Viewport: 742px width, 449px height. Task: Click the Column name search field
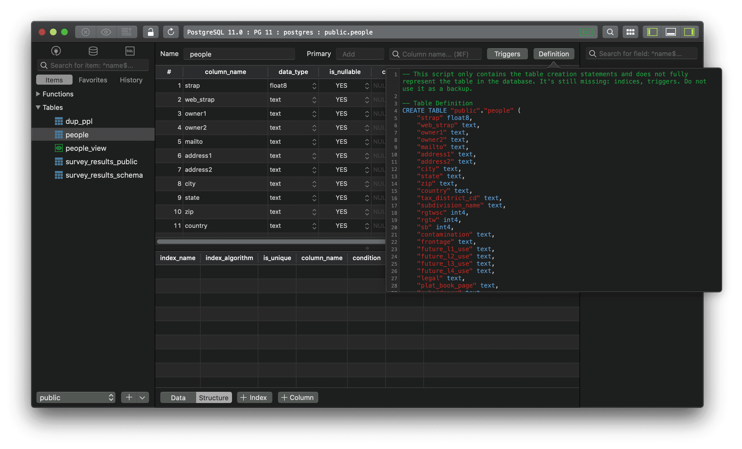pyautogui.click(x=435, y=54)
